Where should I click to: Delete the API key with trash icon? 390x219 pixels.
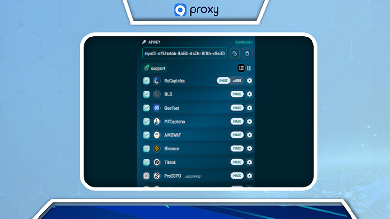(x=247, y=53)
